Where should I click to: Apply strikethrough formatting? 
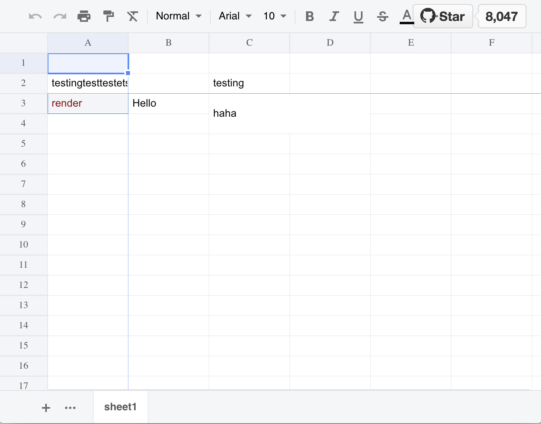click(382, 16)
